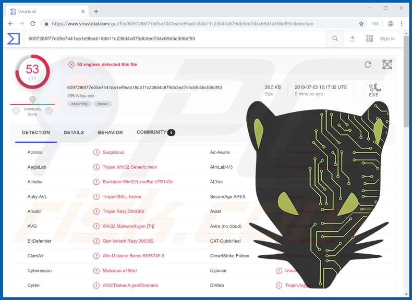Click W32/Tasker.A.gen!Eldorado detection text

130,285
